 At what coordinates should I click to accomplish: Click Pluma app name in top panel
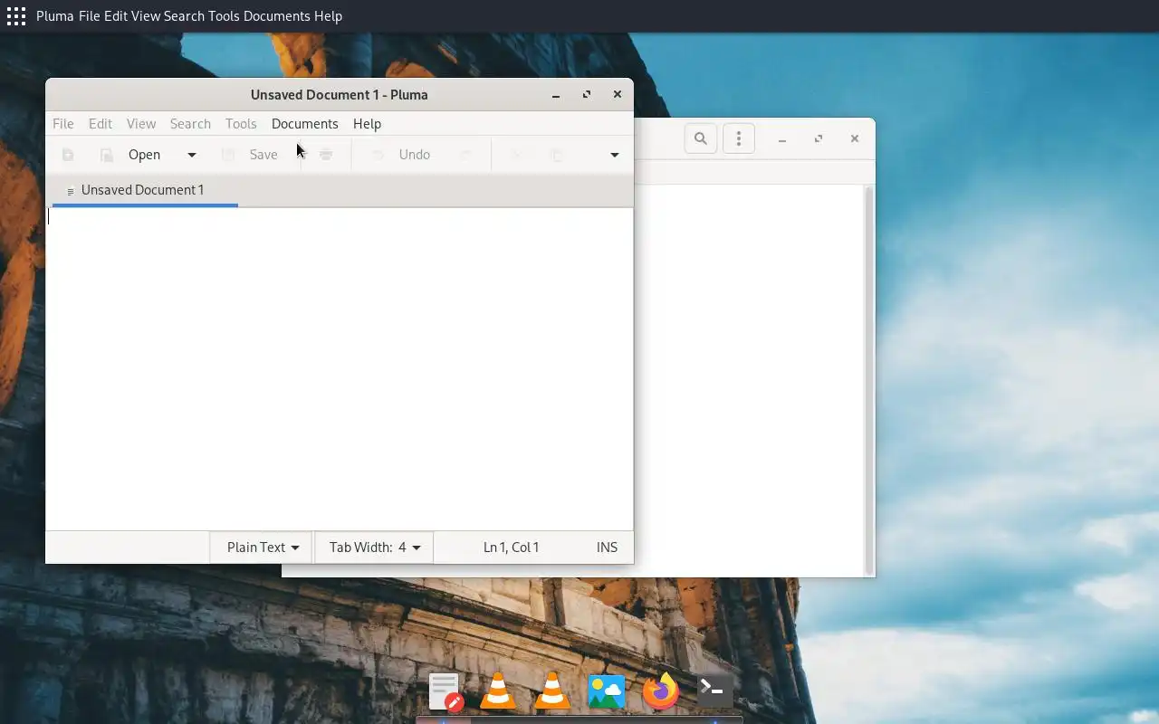coord(54,16)
